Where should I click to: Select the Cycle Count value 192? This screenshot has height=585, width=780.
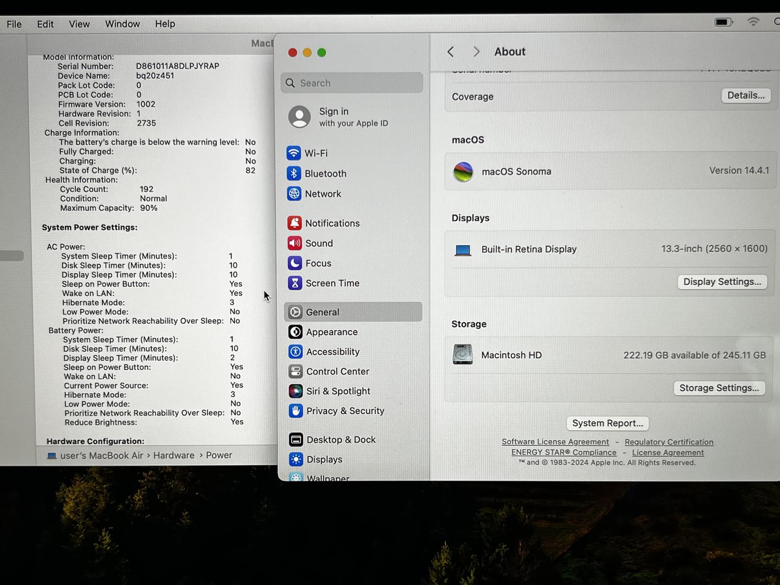coord(147,189)
